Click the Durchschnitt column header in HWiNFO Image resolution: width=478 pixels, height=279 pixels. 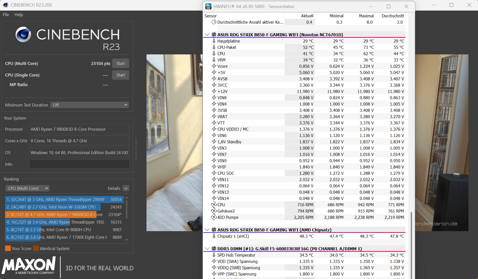pos(390,16)
